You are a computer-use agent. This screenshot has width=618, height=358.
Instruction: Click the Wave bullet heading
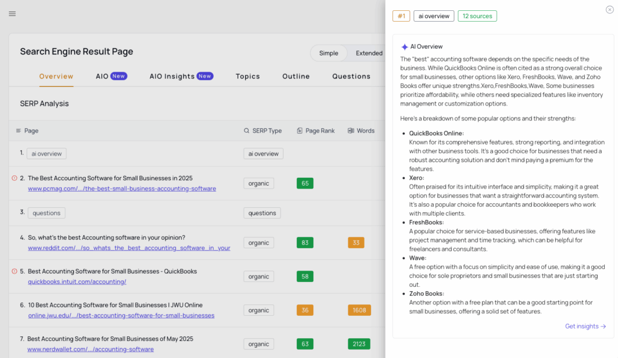(418, 258)
